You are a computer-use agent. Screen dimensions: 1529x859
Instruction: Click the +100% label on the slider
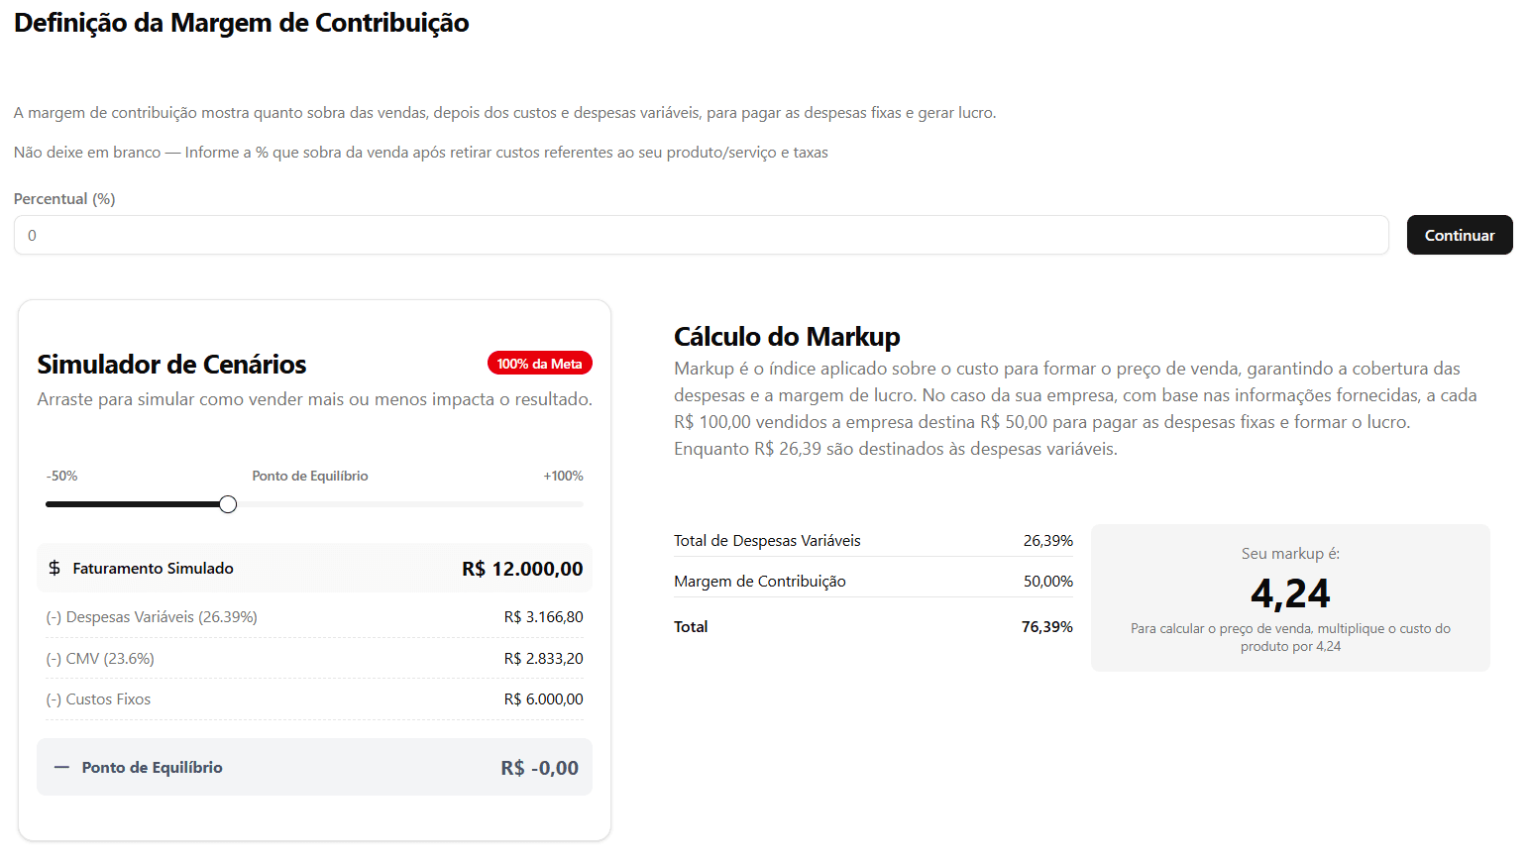tap(563, 476)
